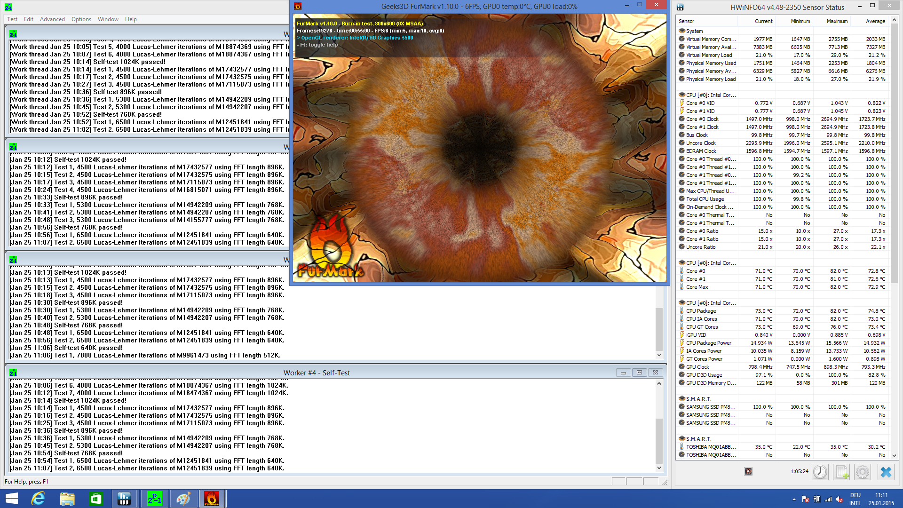Click the HWiNFO fan control icon

pos(748,471)
